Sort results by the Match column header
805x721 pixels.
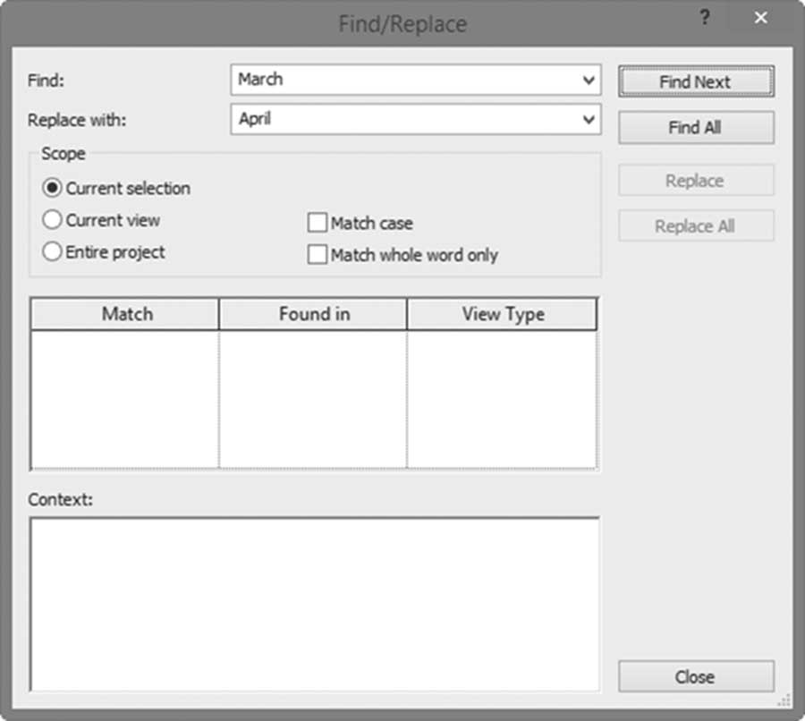[x=124, y=314]
